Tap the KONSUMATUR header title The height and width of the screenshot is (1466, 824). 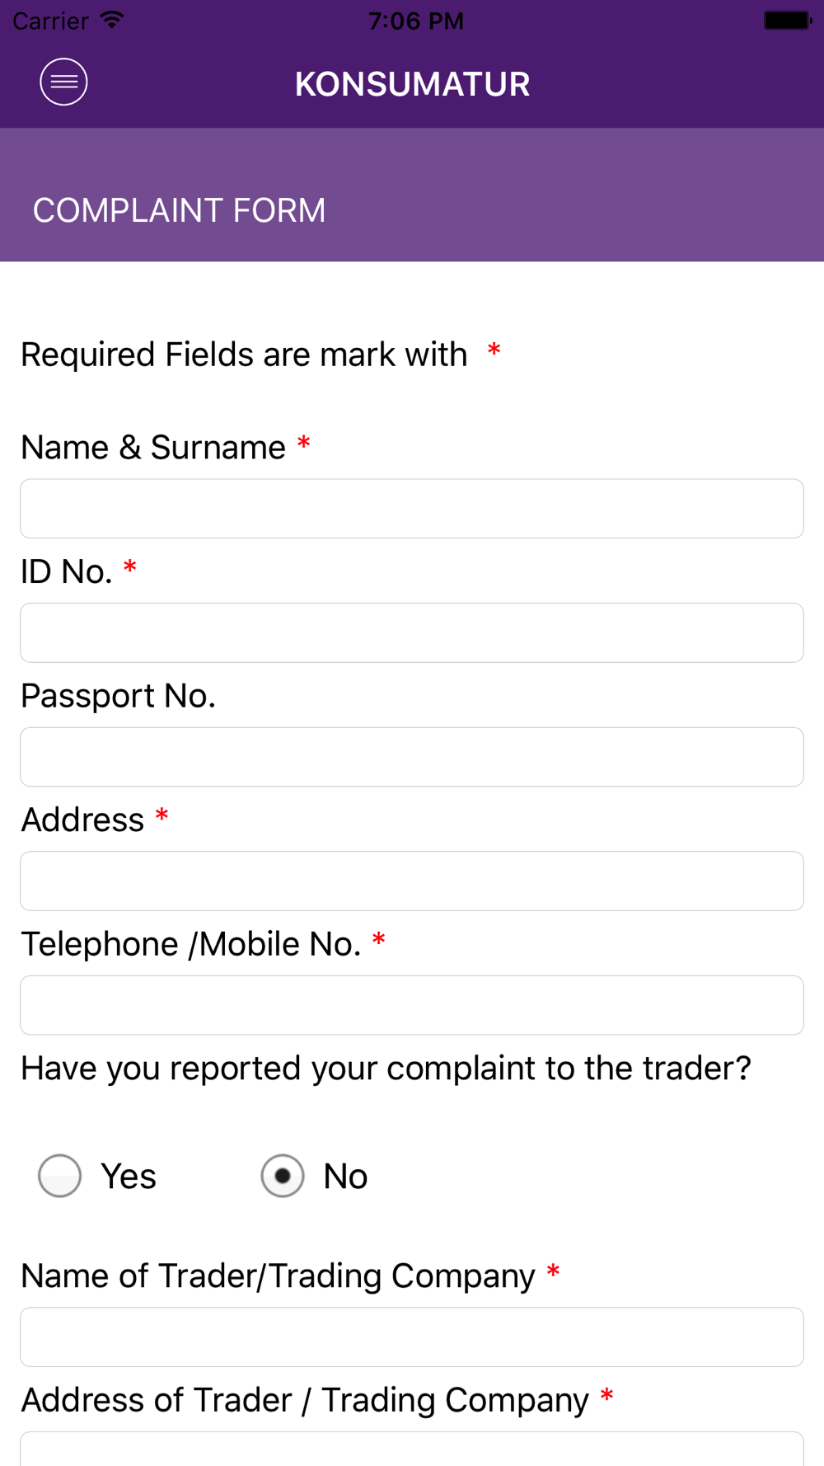[412, 84]
